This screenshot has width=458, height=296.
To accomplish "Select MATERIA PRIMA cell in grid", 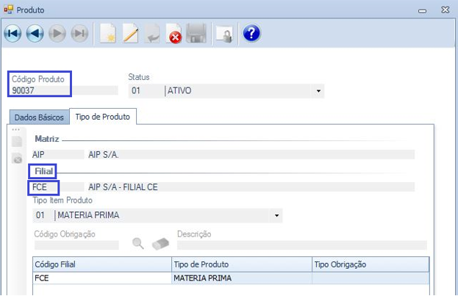I will [242, 278].
